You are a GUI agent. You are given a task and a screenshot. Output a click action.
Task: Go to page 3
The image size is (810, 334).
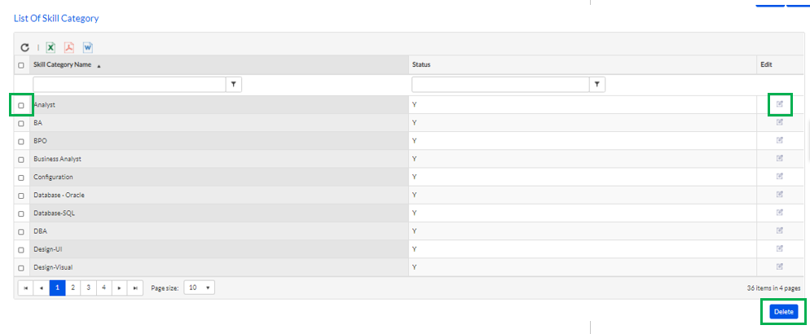(88, 288)
